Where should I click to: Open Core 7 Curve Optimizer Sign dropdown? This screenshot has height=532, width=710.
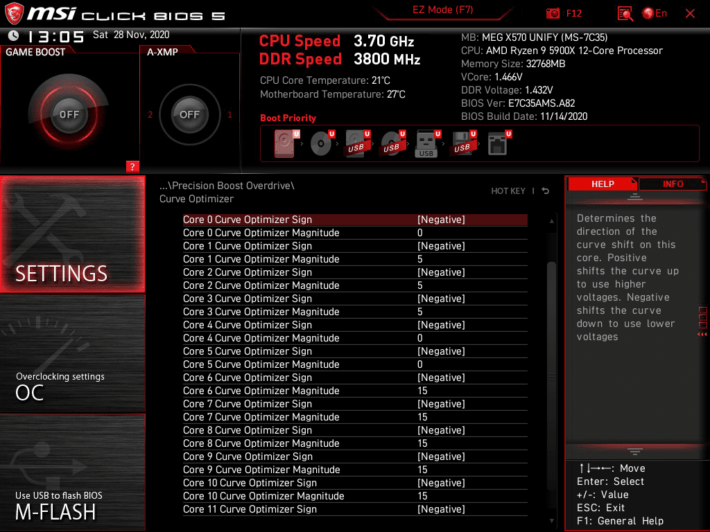441,404
